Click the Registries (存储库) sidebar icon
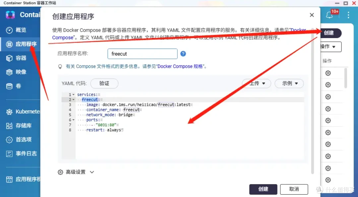358x197 pixels. [x=9, y=126]
